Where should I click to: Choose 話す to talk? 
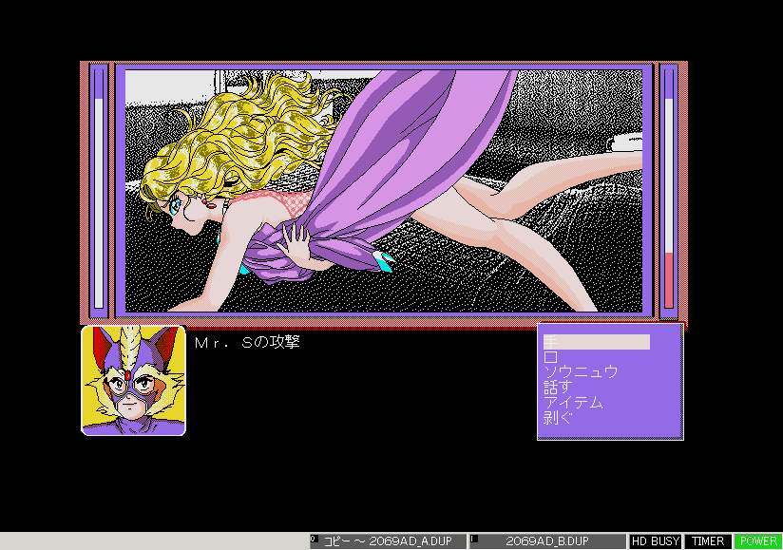pyautogui.click(x=558, y=387)
